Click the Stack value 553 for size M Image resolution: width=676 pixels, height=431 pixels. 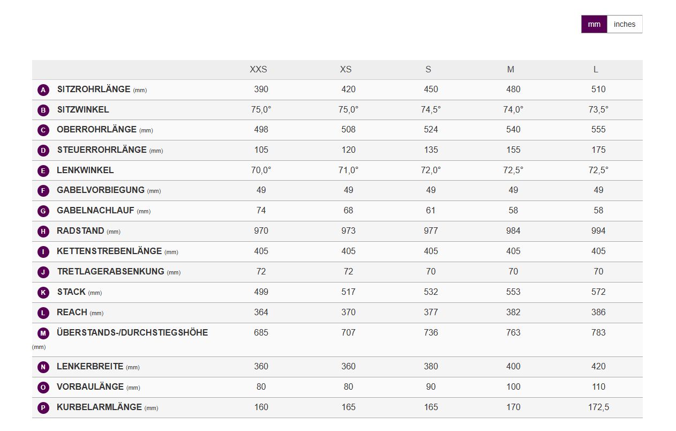pos(513,292)
